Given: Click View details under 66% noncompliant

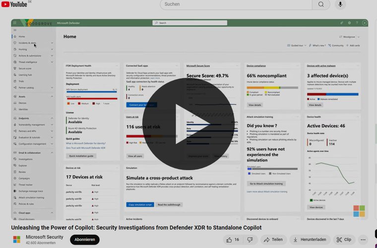Looking at the screenshot, I should click(x=254, y=105).
